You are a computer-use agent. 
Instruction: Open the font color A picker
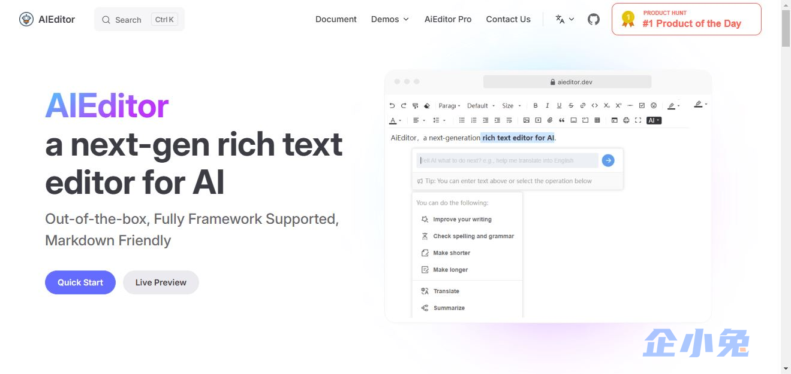(x=395, y=120)
